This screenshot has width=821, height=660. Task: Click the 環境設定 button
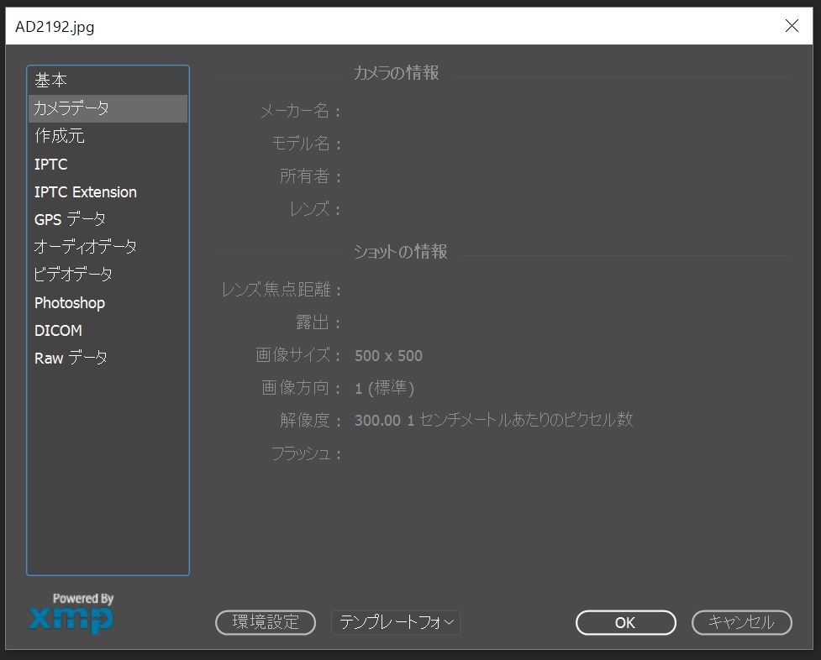click(266, 622)
